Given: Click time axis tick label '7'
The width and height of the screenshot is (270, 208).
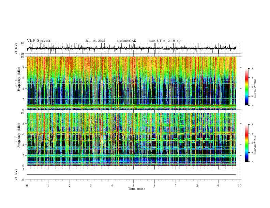Looking at the screenshot, I should [176, 186].
